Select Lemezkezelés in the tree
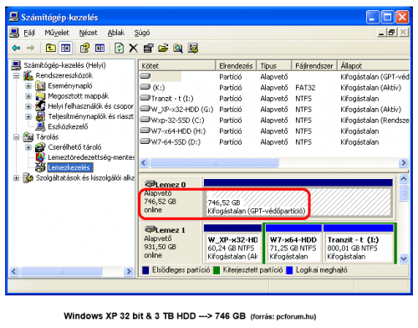The image size is (418, 328). point(69,167)
